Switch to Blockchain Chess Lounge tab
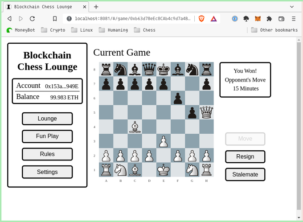This screenshot has width=303, height=222. tap(46, 7)
